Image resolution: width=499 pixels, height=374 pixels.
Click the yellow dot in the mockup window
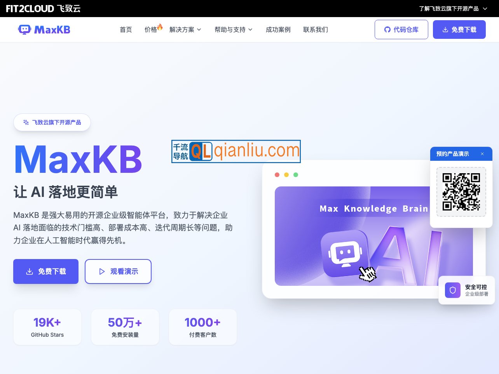click(286, 175)
